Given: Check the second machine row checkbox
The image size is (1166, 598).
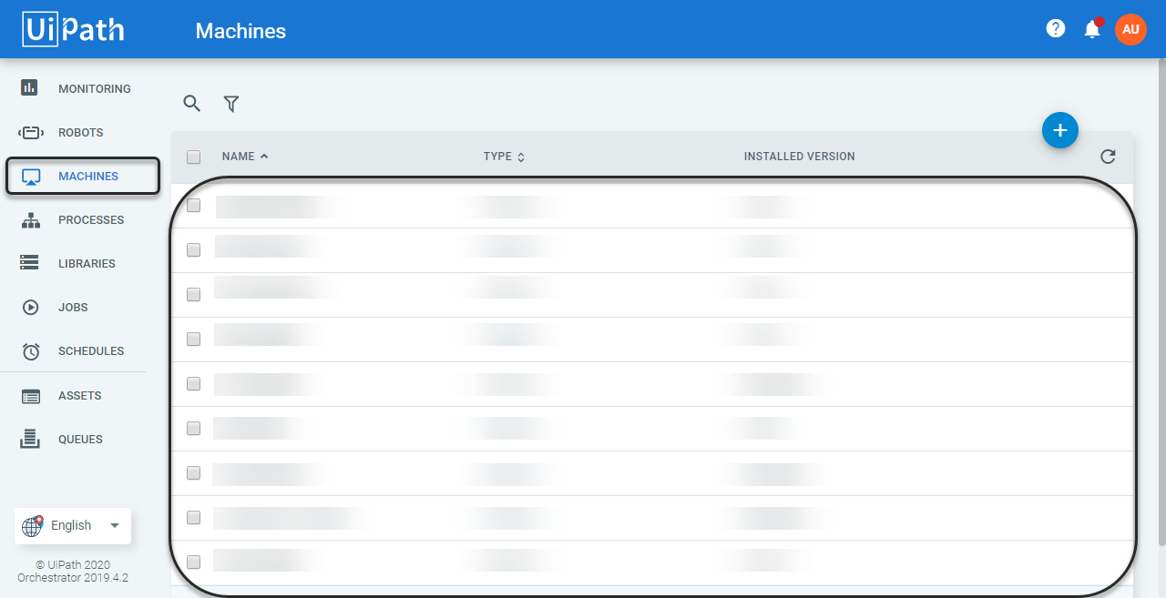Looking at the screenshot, I should (x=193, y=250).
